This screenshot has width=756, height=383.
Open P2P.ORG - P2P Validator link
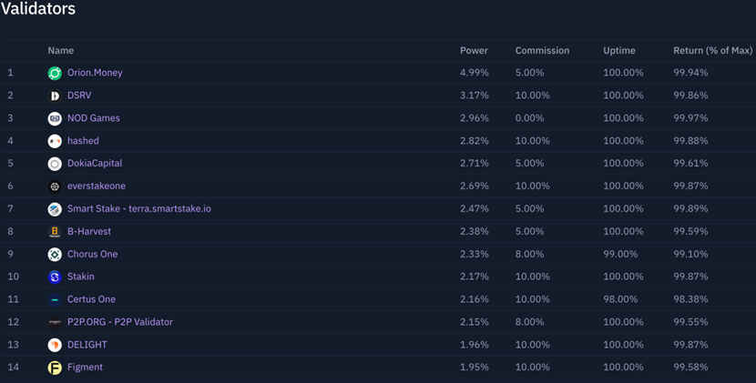click(x=120, y=322)
